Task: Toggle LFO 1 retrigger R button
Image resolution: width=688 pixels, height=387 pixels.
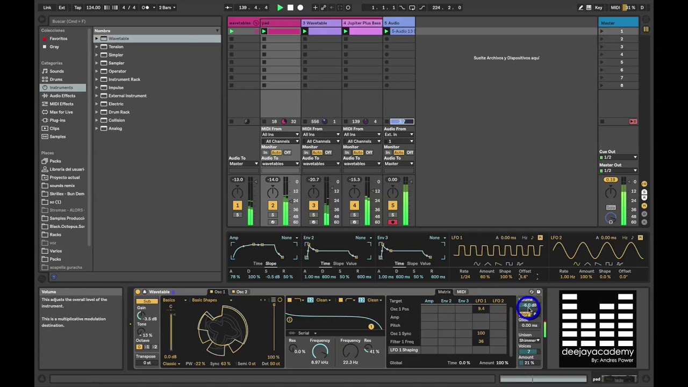Action: [x=540, y=238]
